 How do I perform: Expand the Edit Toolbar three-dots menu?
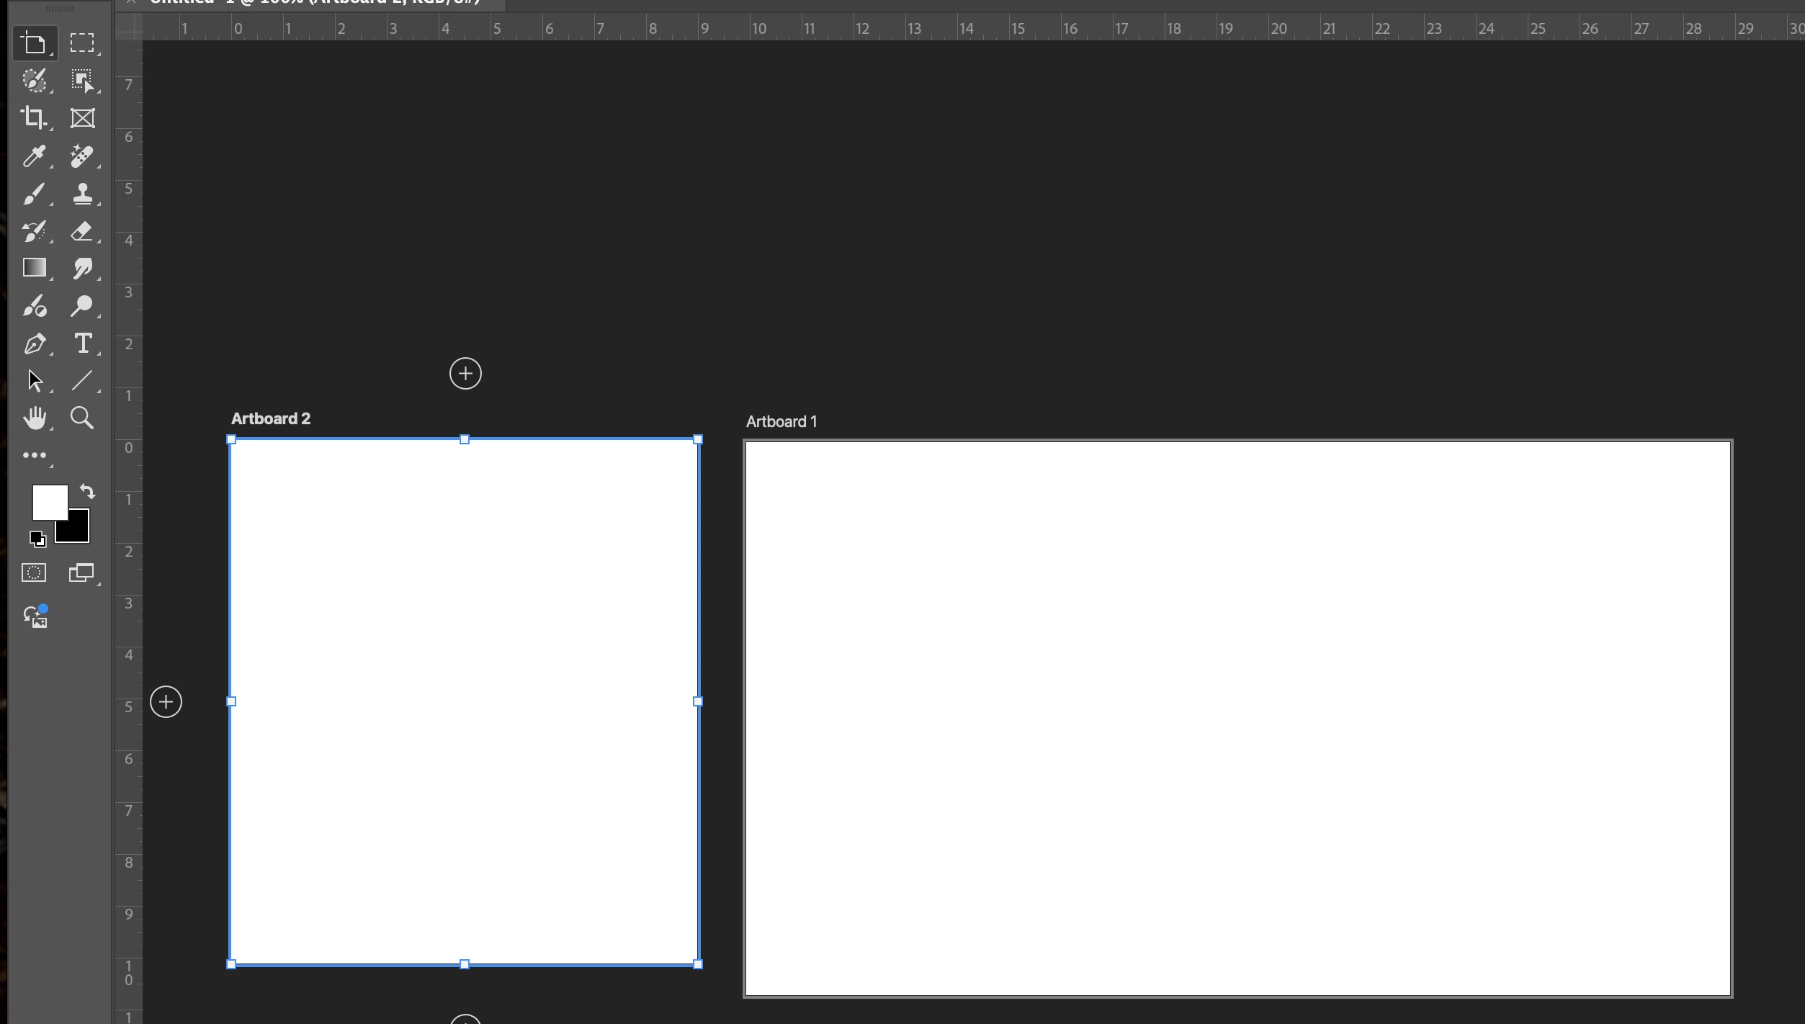pos(34,455)
